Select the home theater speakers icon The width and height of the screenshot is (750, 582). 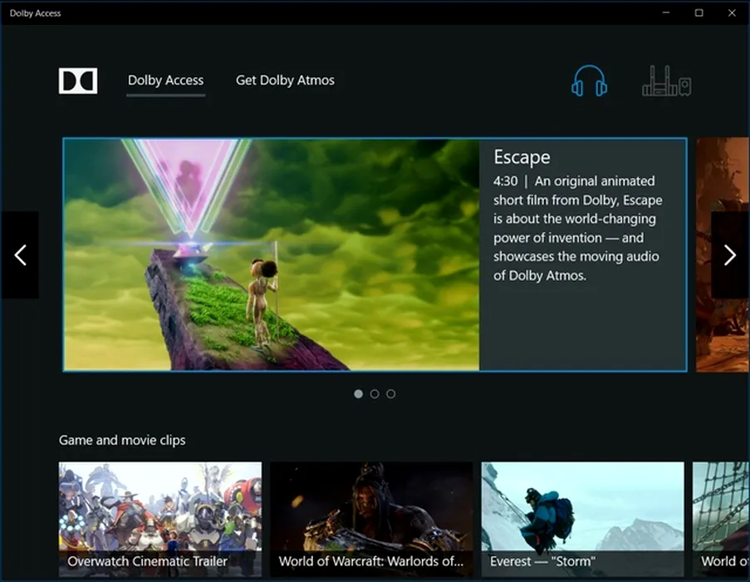pyautogui.click(x=666, y=81)
